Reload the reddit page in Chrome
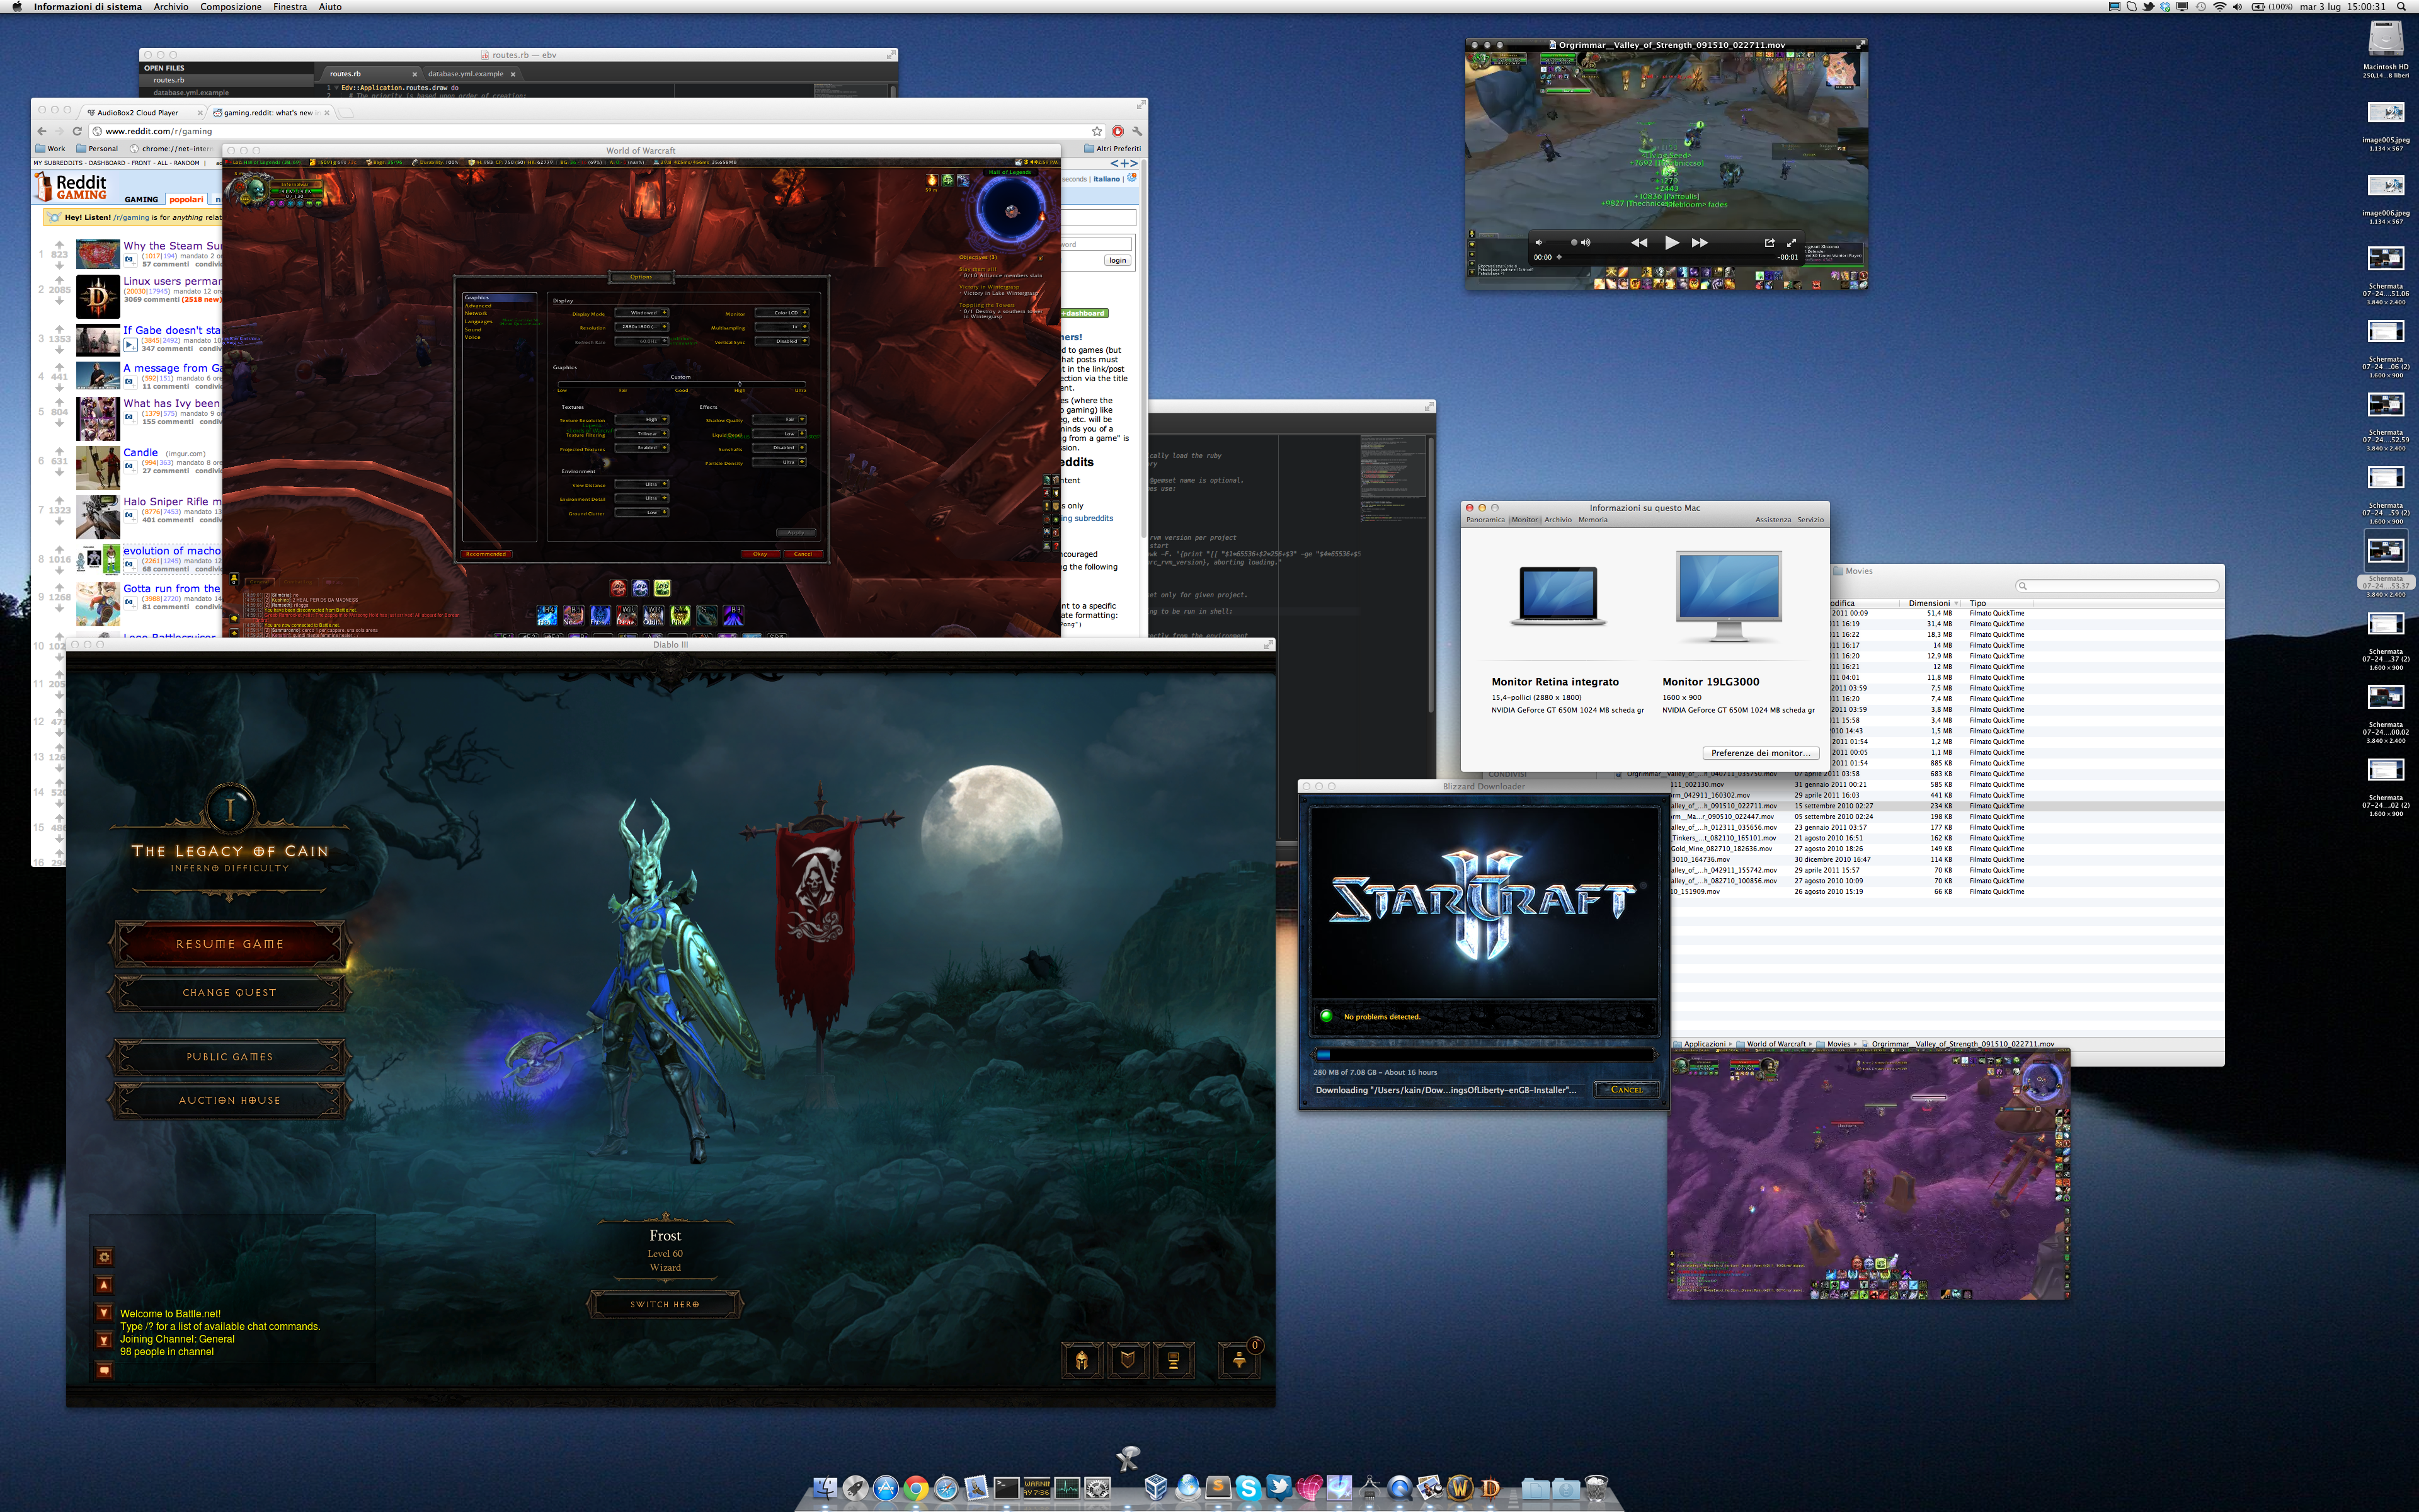This screenshot has width=2419, height=1512. coord(78,131)
